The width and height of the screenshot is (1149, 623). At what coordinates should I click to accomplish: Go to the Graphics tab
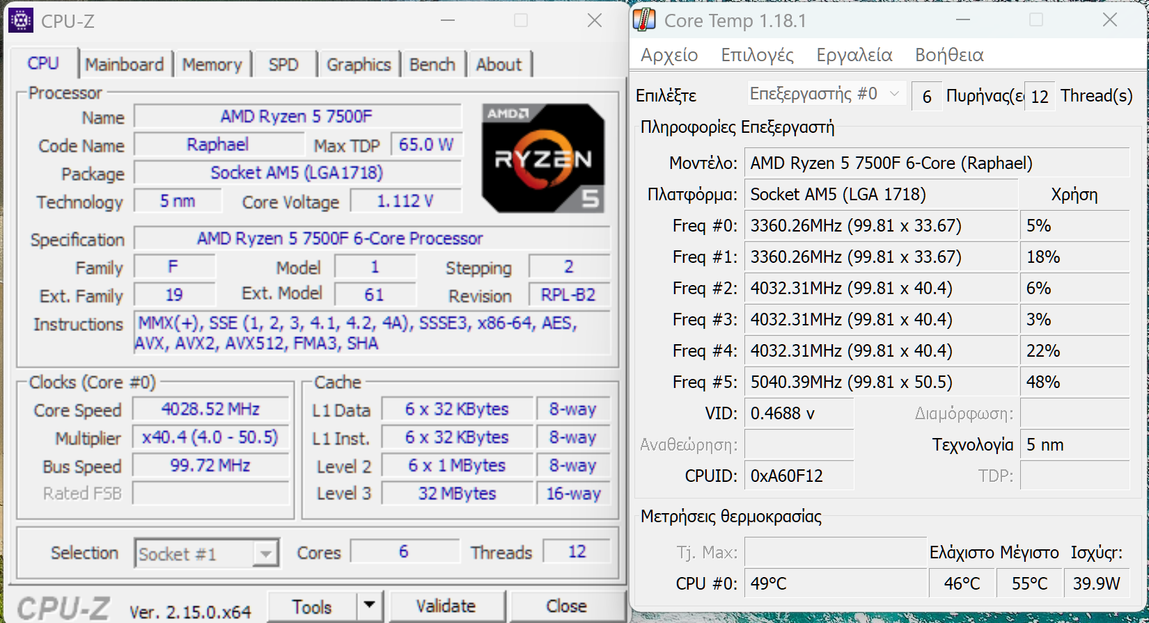pos(359,65)
